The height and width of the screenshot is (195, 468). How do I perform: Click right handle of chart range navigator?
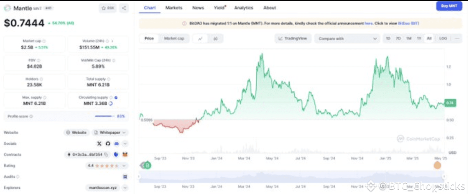point(444,177)
